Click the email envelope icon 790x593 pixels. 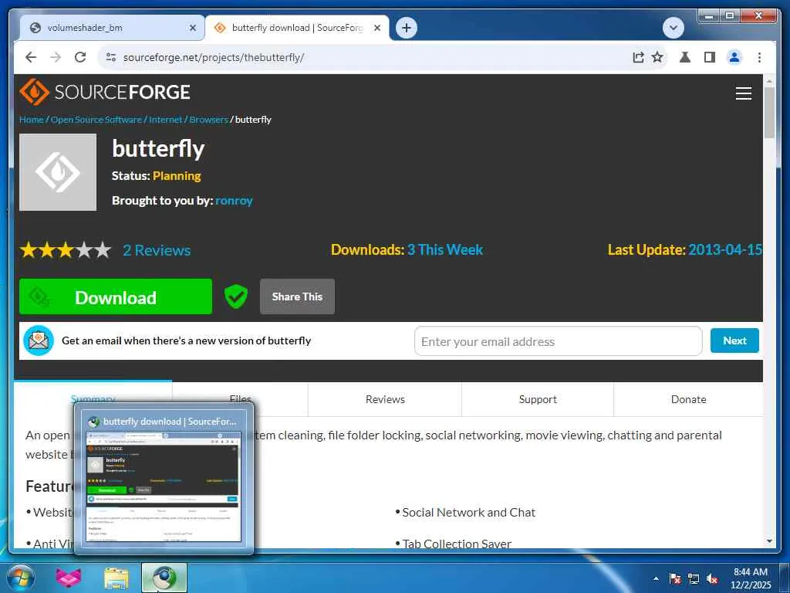click(39, 341)
